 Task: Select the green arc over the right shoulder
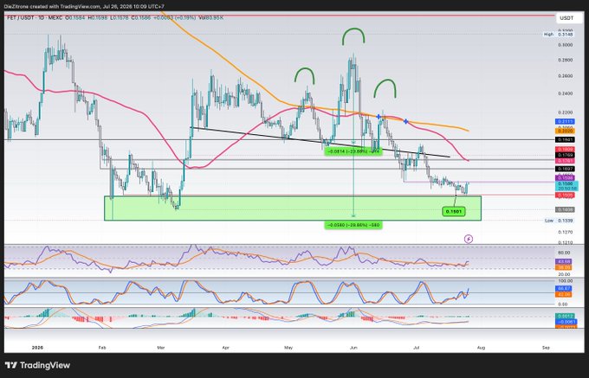[x=385, y=88]
